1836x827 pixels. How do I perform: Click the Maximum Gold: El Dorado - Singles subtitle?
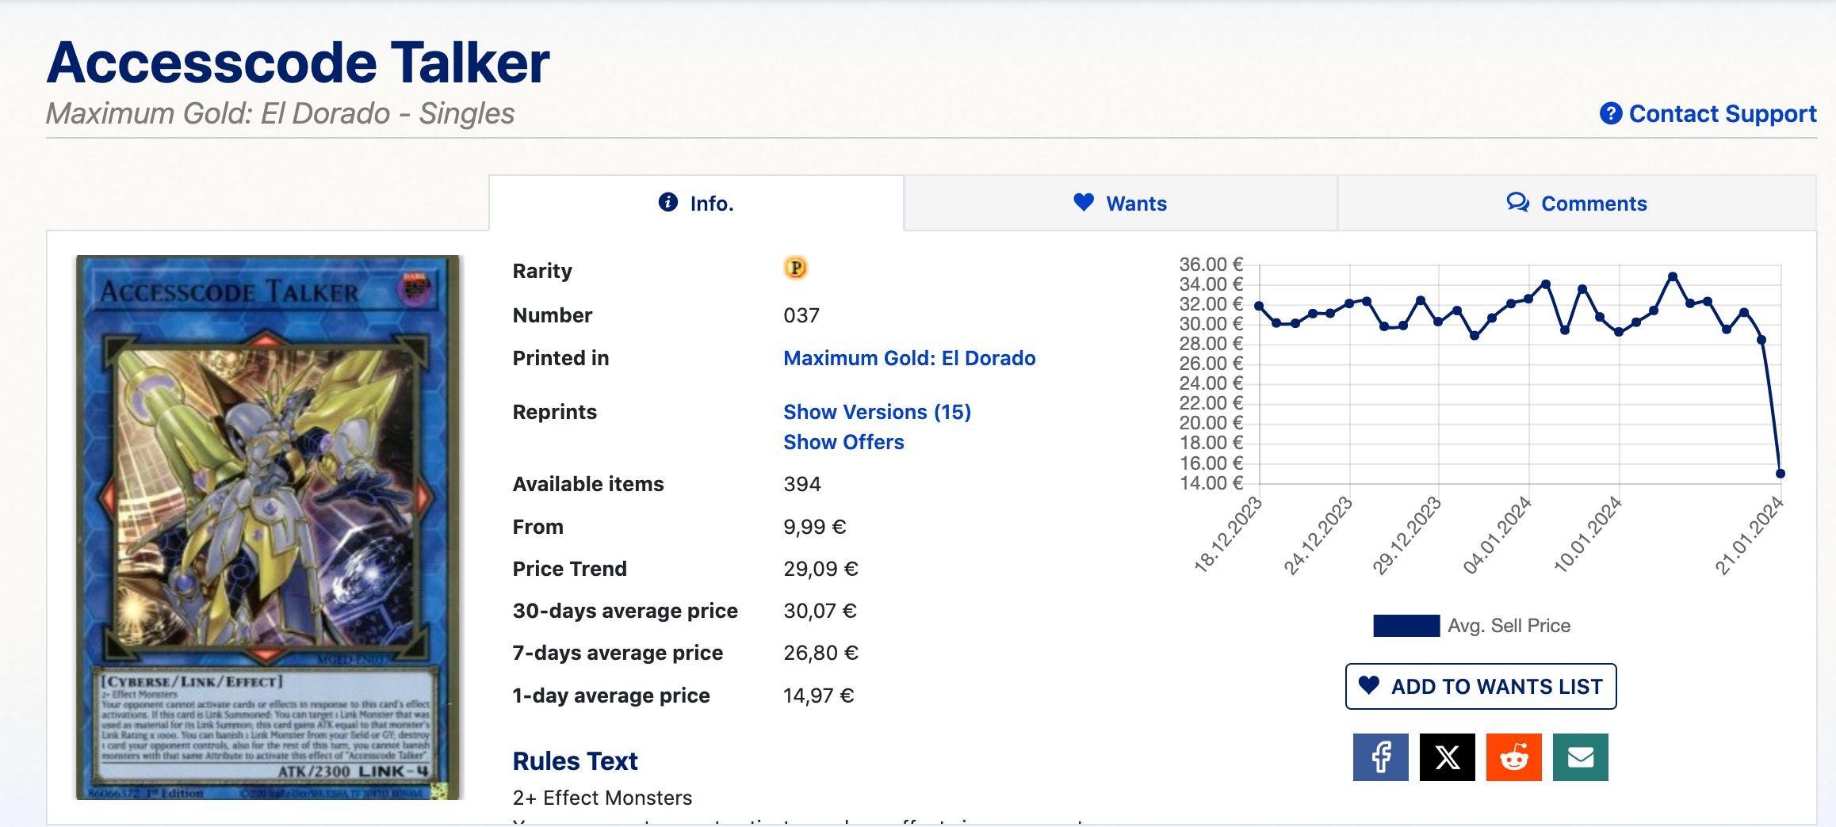[x=280, y=114]
